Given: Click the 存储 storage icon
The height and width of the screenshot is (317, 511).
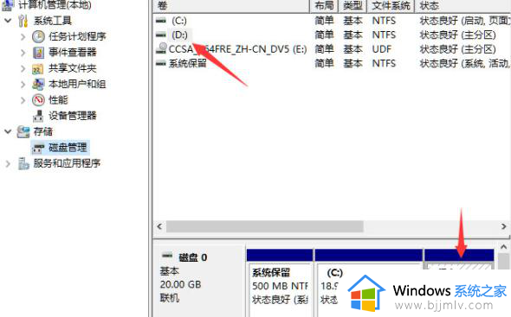Looking at the screenshot, I should 23,131.
